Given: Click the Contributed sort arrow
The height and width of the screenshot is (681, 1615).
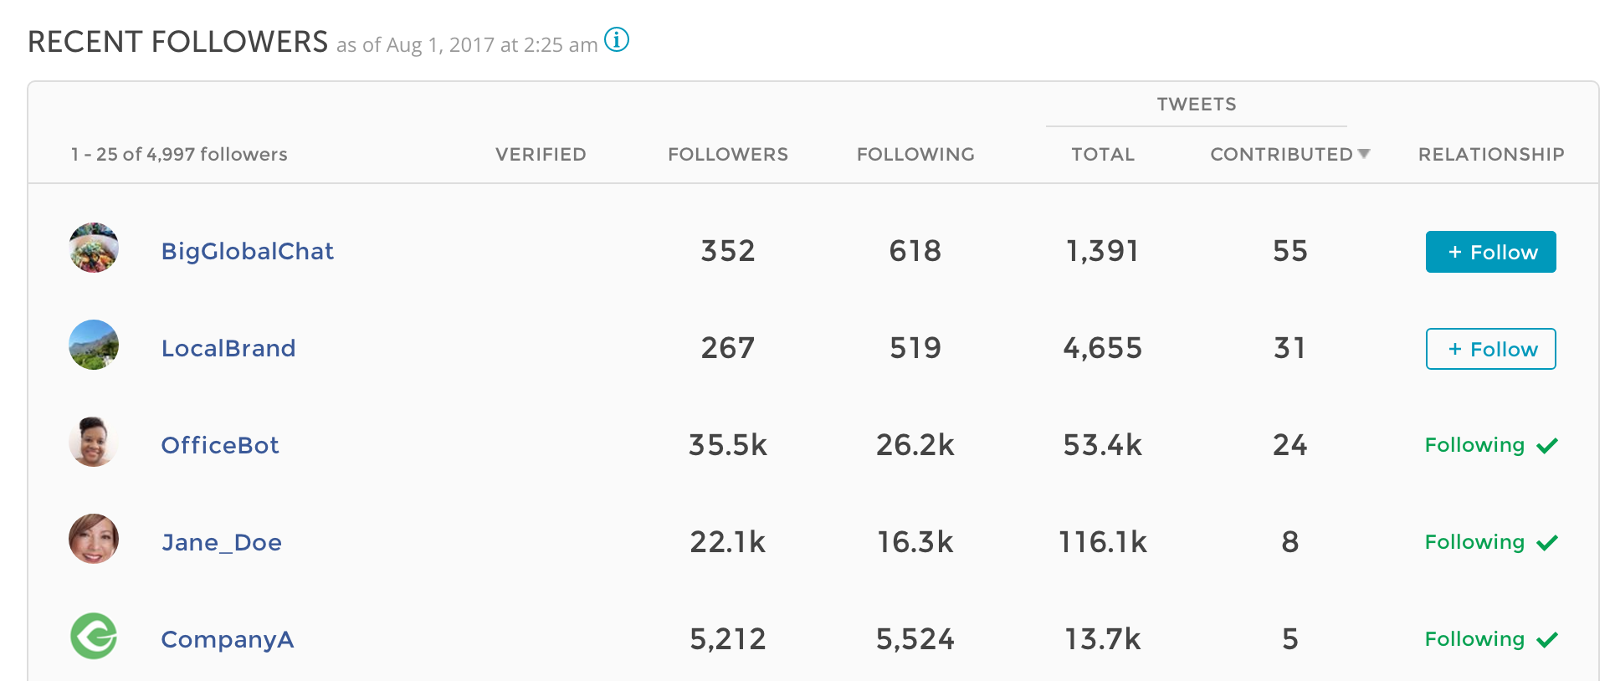Looking at the screenshot, I should (1364, 154).
